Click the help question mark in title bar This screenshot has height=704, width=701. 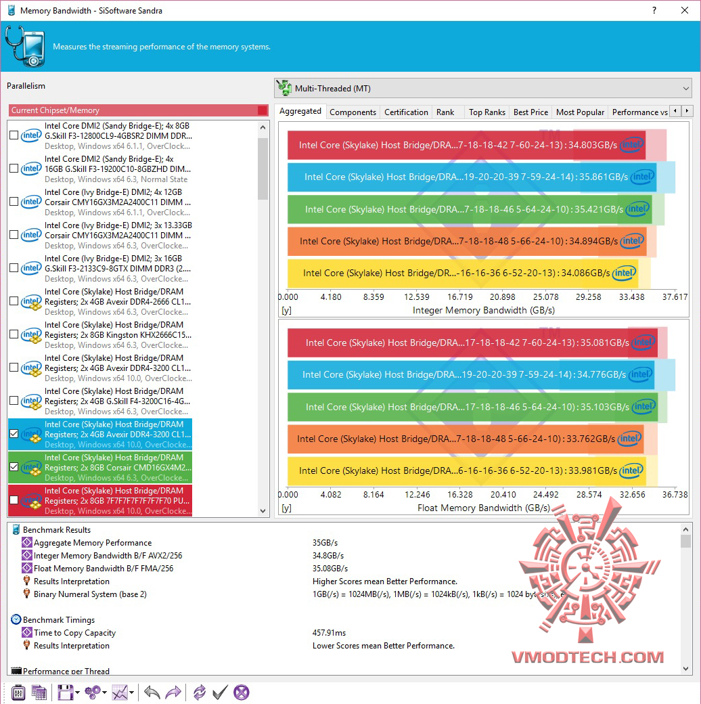[654, 10]
